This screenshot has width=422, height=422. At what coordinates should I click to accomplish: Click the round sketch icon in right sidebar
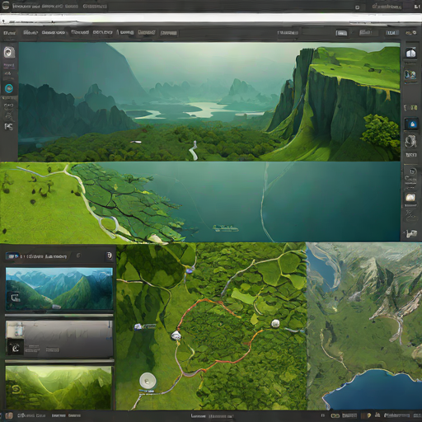pos(410,142)
